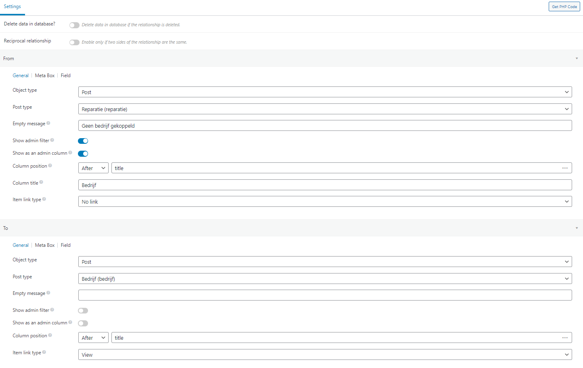Image resolution: width=583 pixels, height=368 pixels.
Task: Click help icon beside From Show admin filter
Action: tap(52, 140)
